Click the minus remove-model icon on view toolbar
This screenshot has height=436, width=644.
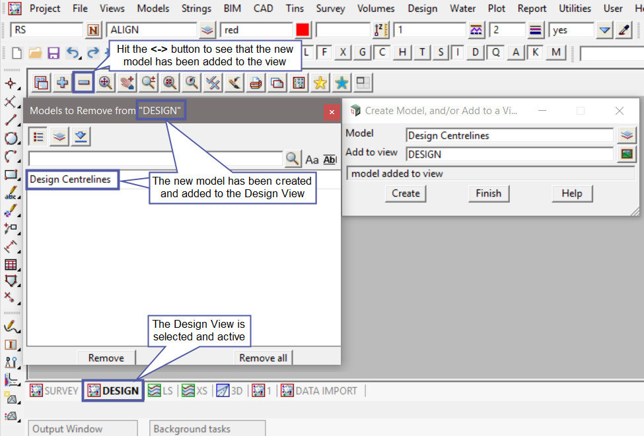(x=83, y=83)
